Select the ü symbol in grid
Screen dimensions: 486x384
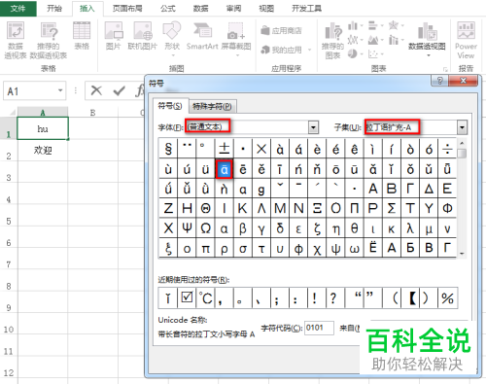[x=205, y=169]
